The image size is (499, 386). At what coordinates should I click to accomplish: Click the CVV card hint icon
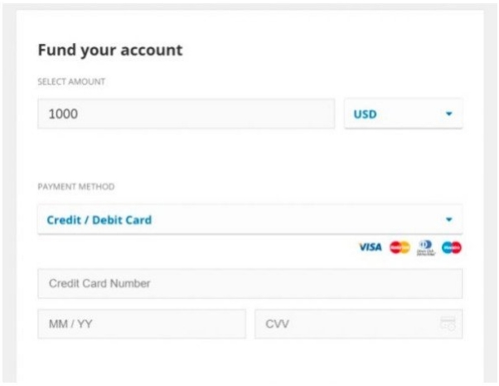click(448, 324)
